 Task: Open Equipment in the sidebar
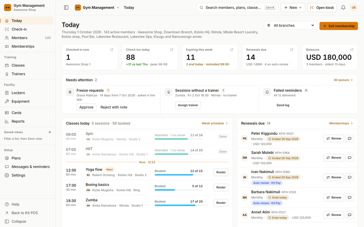click(x=28, y=101)
